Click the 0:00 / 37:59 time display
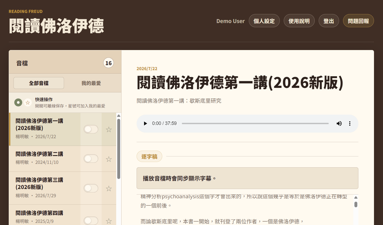Image resolution: width=383 pixels, height=225 pixels. [x=164, y=124]
